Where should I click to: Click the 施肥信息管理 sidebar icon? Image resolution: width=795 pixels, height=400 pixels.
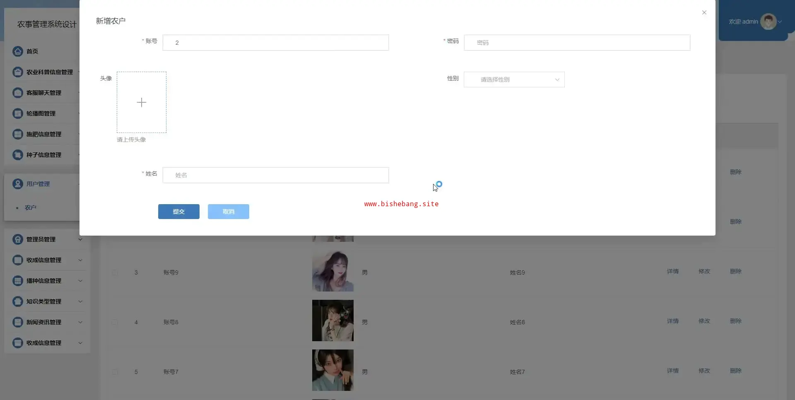17,134
